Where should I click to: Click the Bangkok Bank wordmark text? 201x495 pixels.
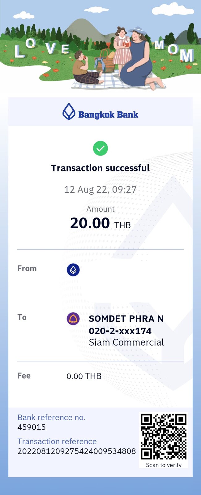(x=108, y=115)
